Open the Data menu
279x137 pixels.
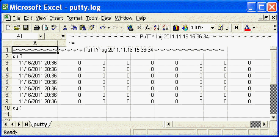pyautogui.click(x=106, y=18)
